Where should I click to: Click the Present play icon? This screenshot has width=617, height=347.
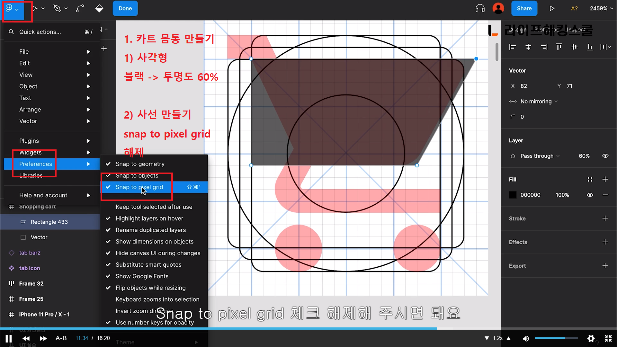coord(552,9)
